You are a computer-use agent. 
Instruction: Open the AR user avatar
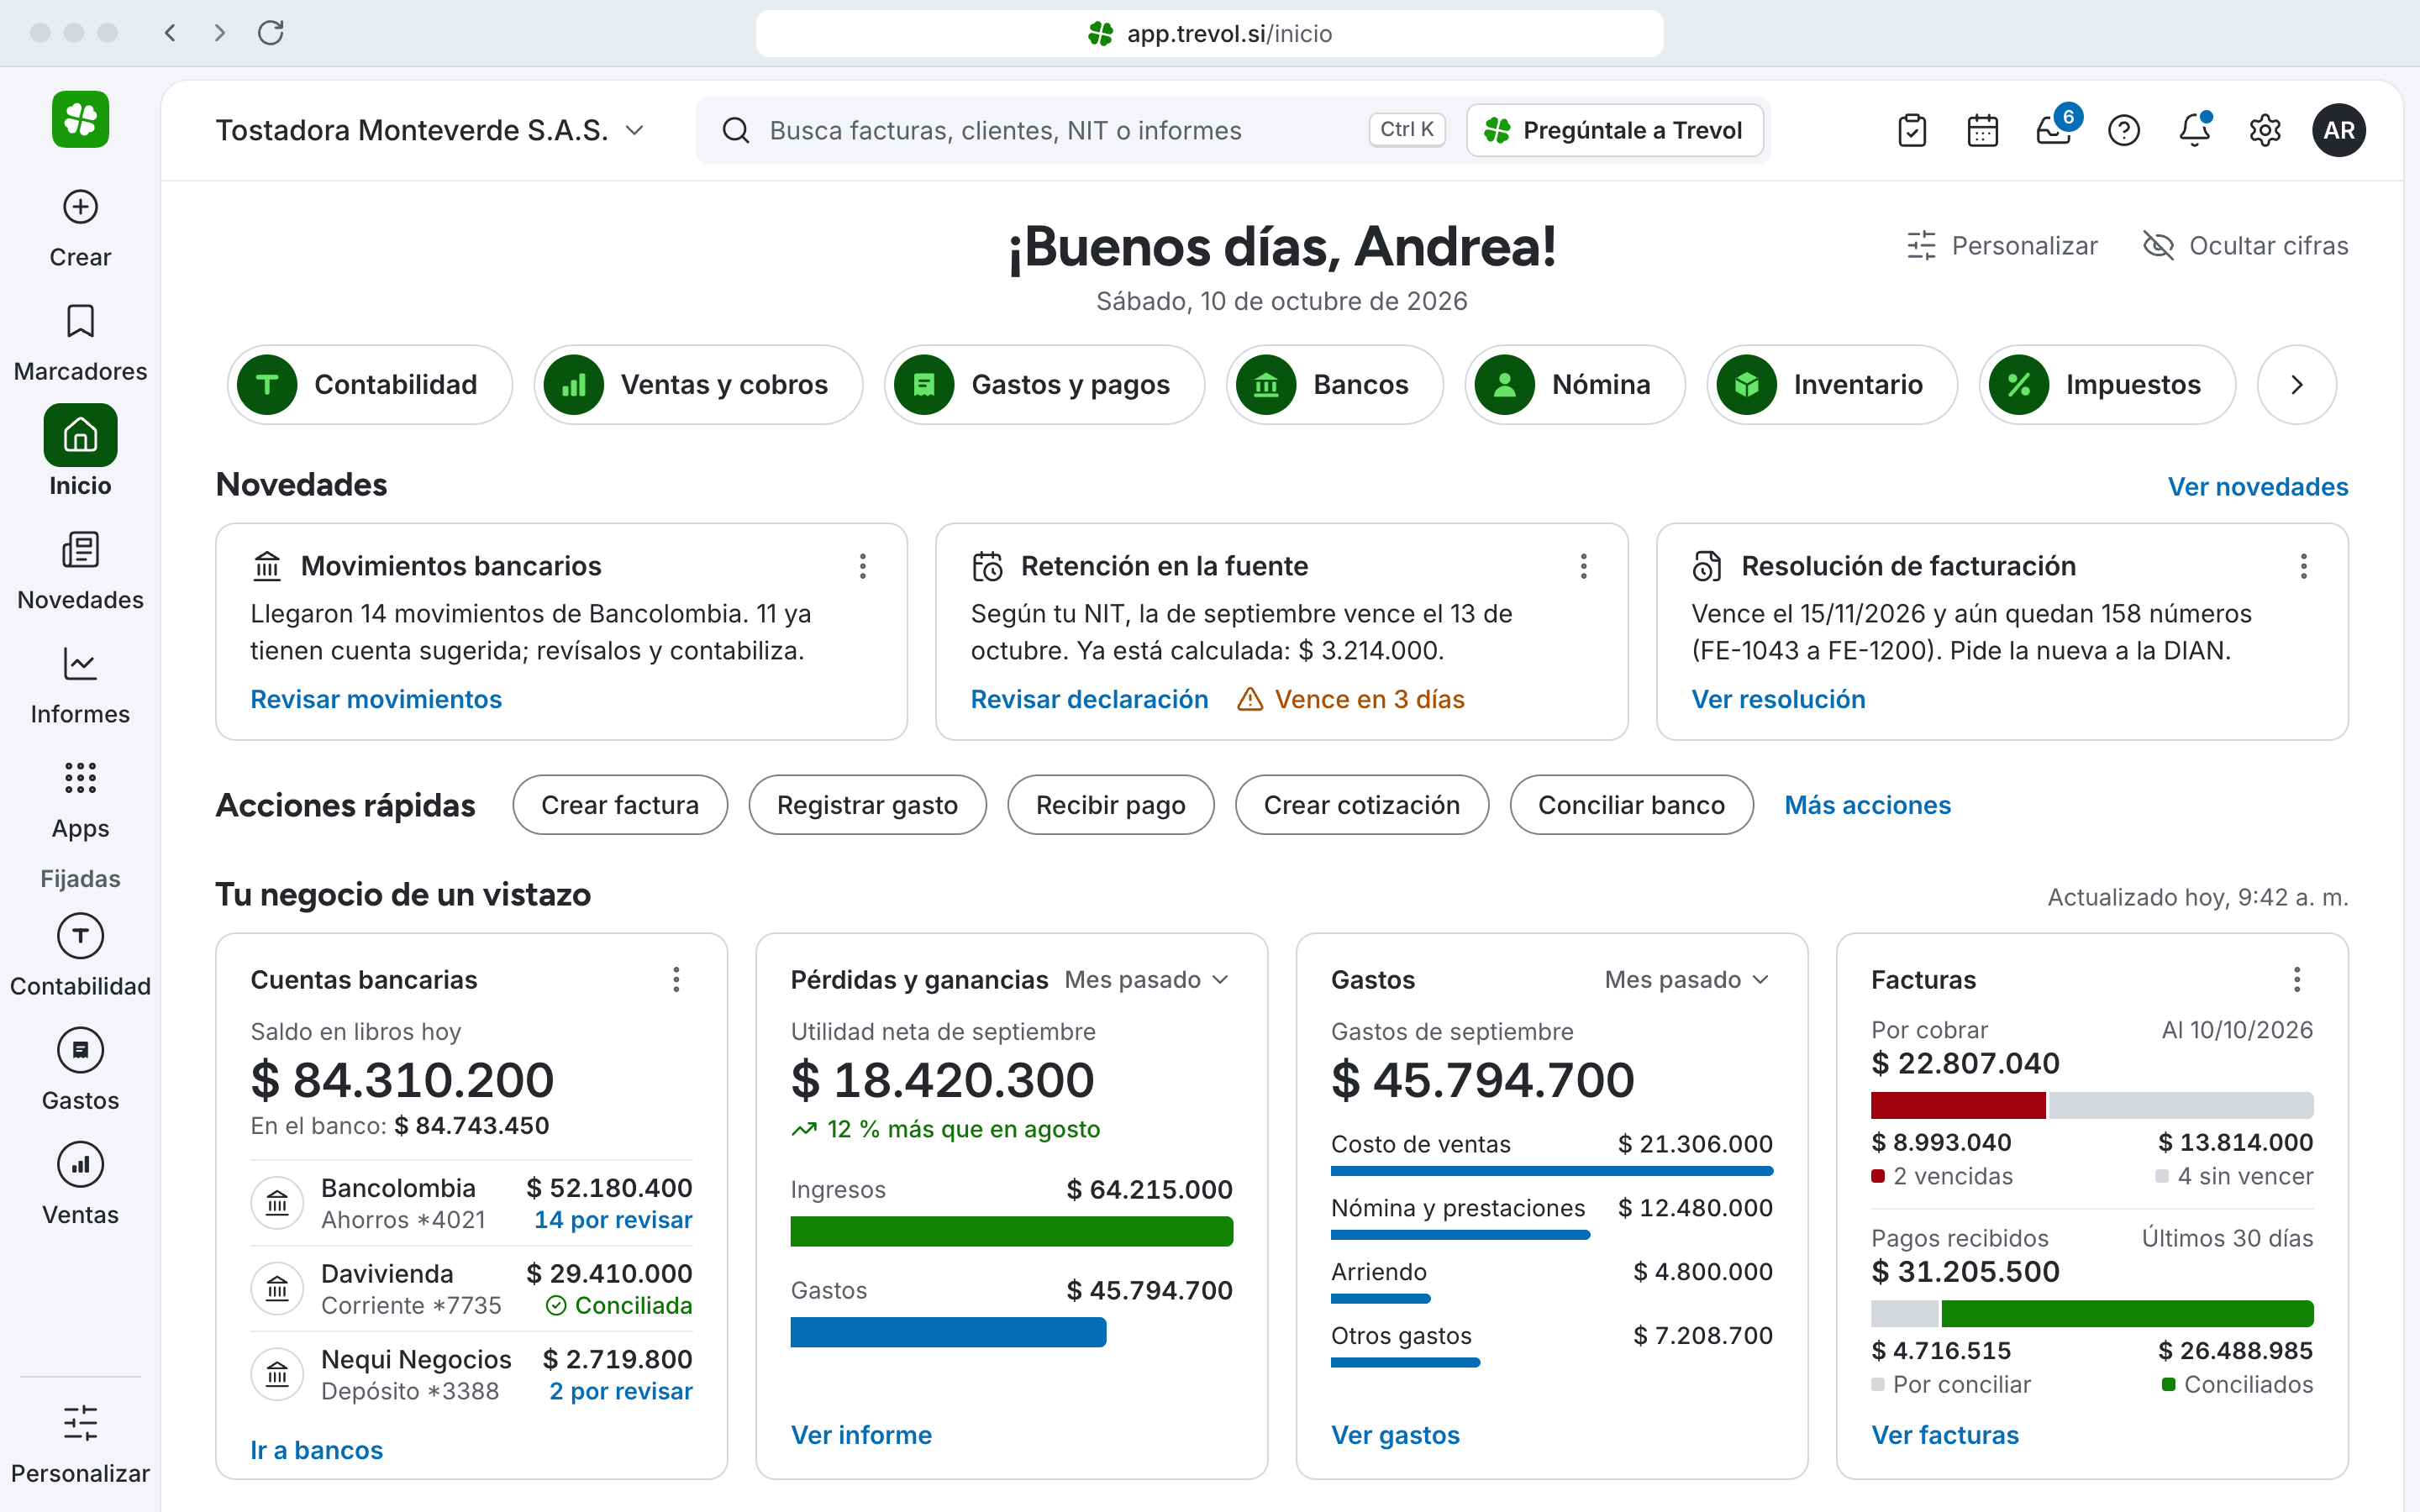[2338, 130]
